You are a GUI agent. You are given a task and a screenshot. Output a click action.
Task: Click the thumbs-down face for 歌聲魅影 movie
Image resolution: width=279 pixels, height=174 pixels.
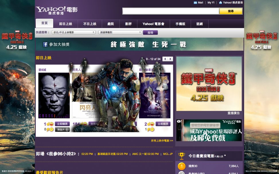(151, 130)
